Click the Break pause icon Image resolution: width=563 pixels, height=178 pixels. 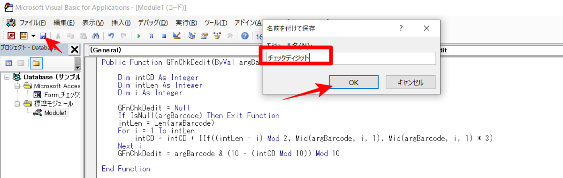152,36
